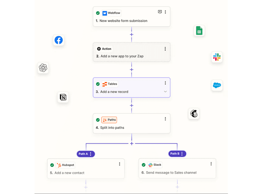Click the Google Sheets app icon
Image resolution: width=258 pixels, height=194 pixels.
click(x=199, y=30)
